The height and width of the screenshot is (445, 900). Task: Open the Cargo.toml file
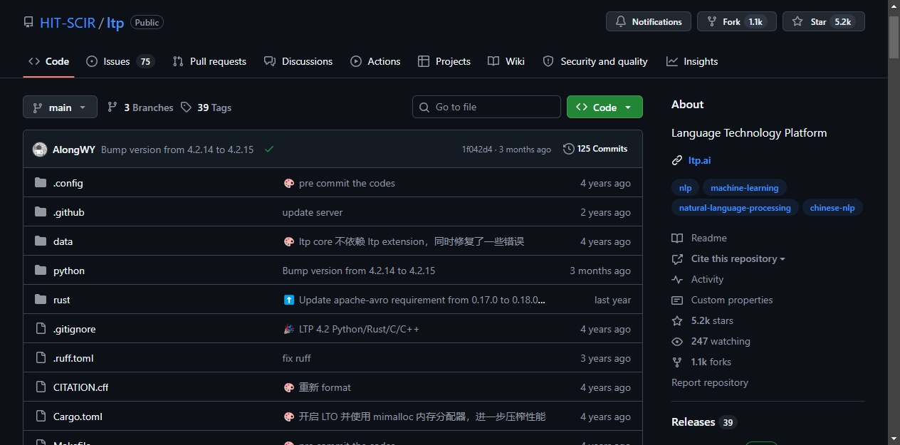click(78, 417)
